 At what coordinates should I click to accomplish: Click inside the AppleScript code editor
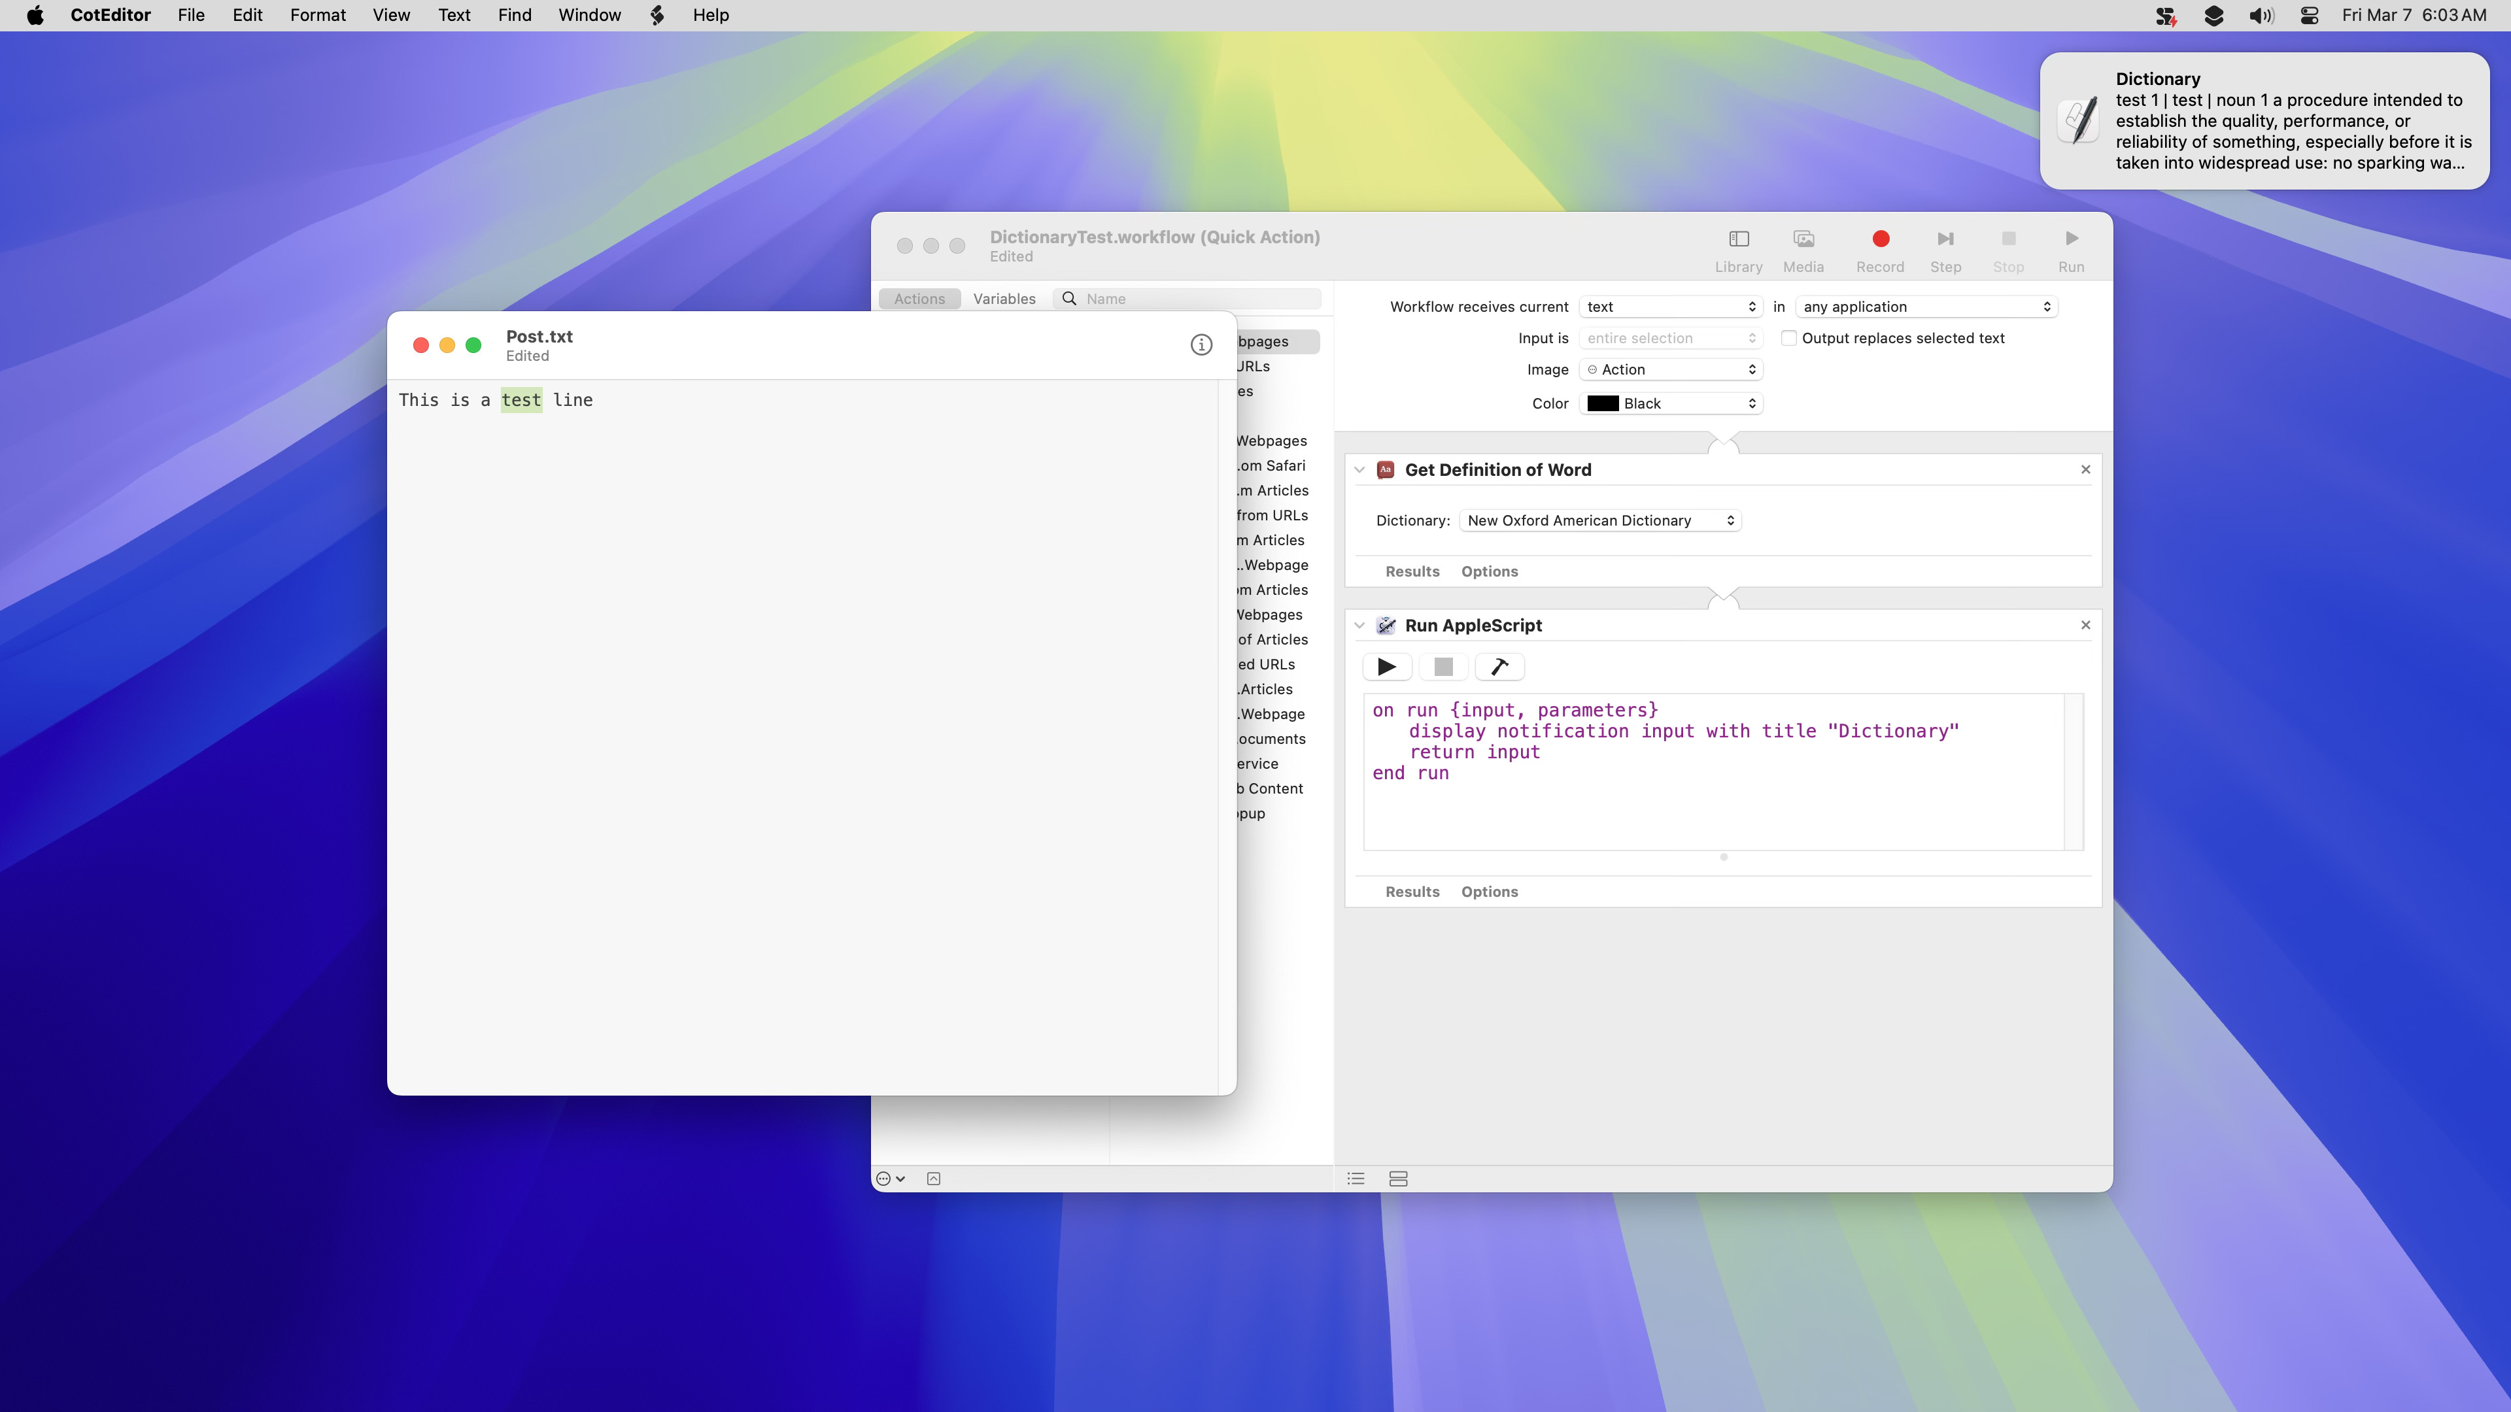point(1713,772)
